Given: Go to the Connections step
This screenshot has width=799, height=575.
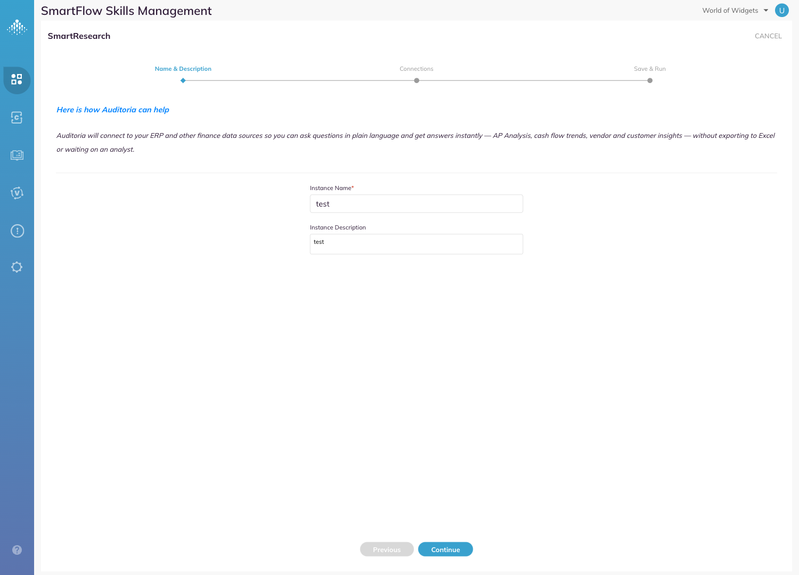Looking at the screenshot, I should [417, 69].
